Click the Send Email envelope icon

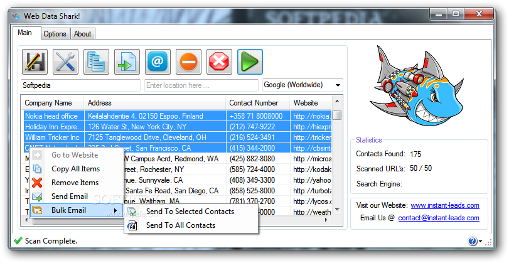[x=37, y=196]
